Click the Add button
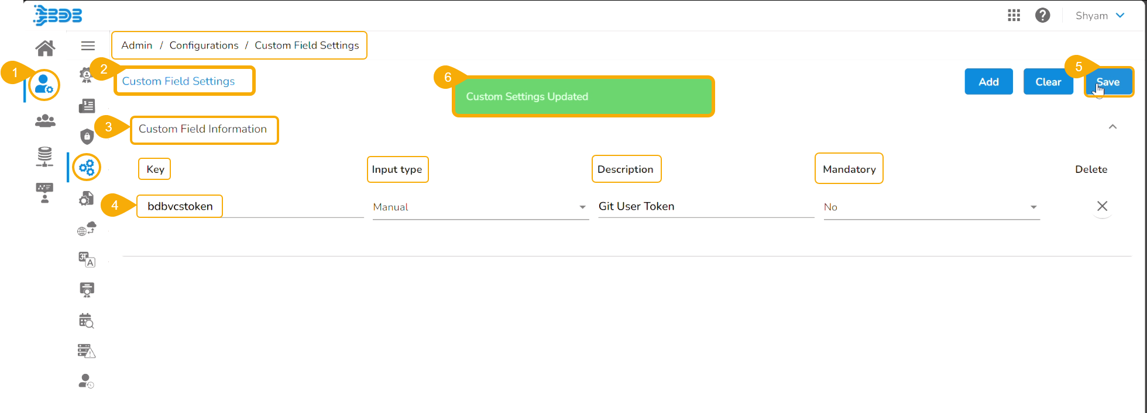 coord(988,82)
